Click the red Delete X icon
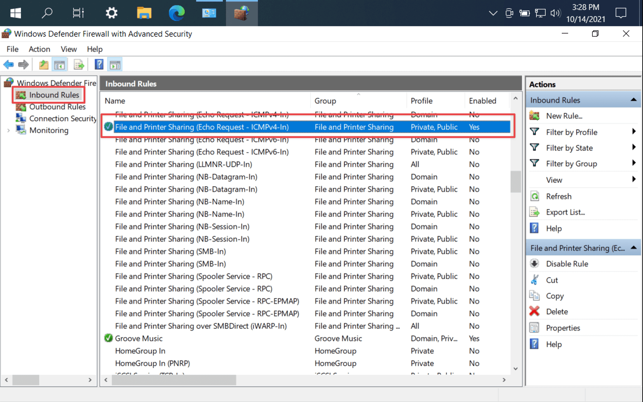Viewport: 643px width, 402px height. (534, 311)
